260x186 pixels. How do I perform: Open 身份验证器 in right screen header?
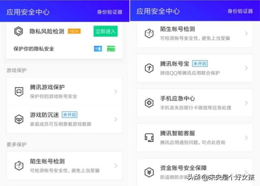[240, 11]
